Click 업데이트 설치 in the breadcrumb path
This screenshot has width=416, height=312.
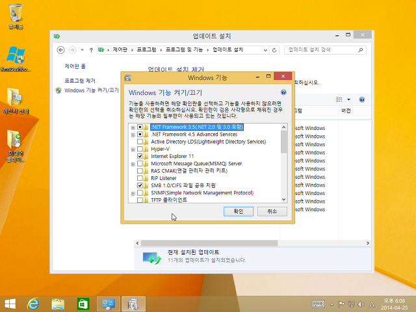(x=227, y=49)
